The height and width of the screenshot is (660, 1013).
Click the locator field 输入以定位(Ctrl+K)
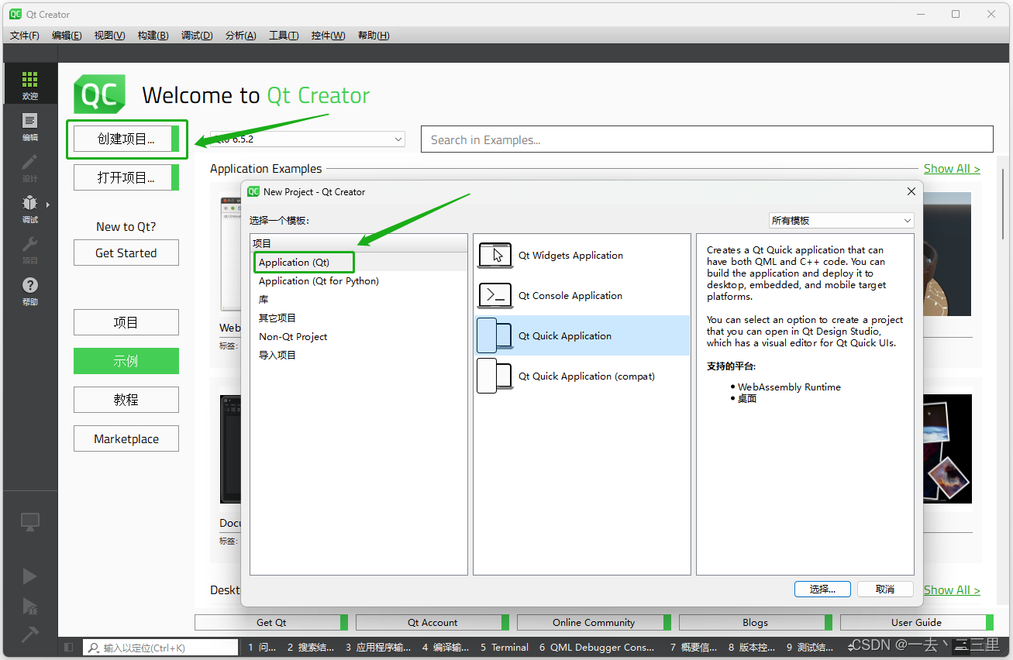click(x=160, y=647)
